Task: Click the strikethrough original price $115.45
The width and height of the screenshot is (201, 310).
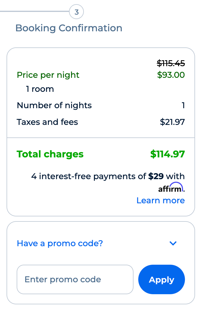Action: point(170,63)
